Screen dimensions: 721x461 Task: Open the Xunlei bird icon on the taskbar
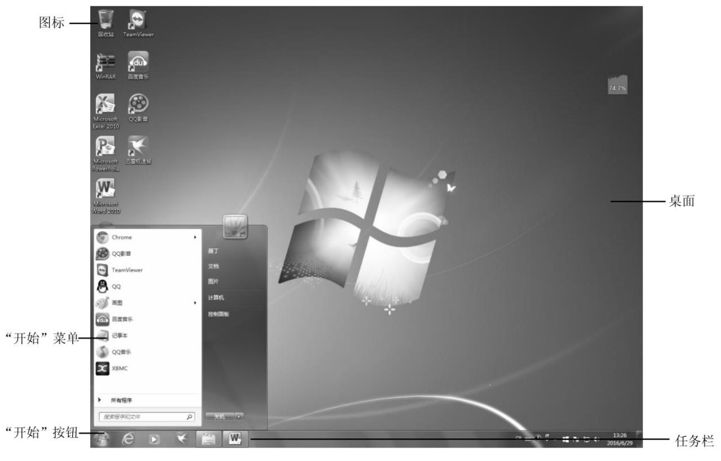[x=183, y=439]
